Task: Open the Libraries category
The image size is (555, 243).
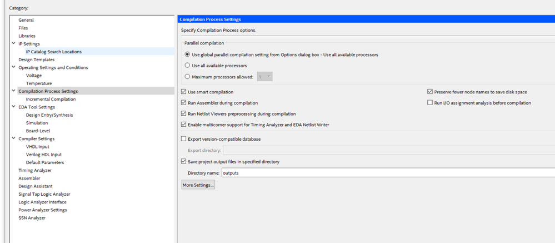Action: (27, 36)
